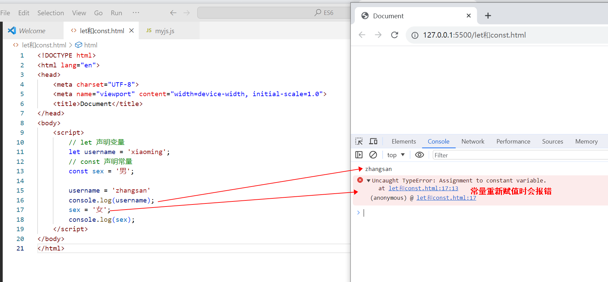
Task: Click the console prompt input line
Action: [x=485, y=213]
